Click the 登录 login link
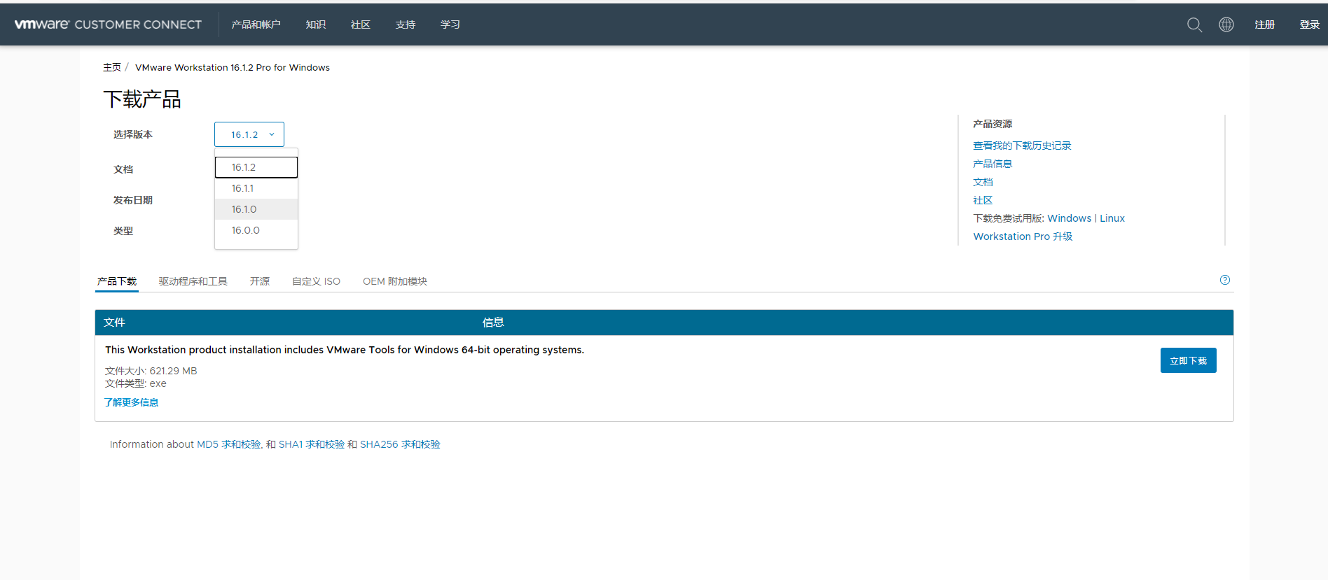 pos(1310,24)
